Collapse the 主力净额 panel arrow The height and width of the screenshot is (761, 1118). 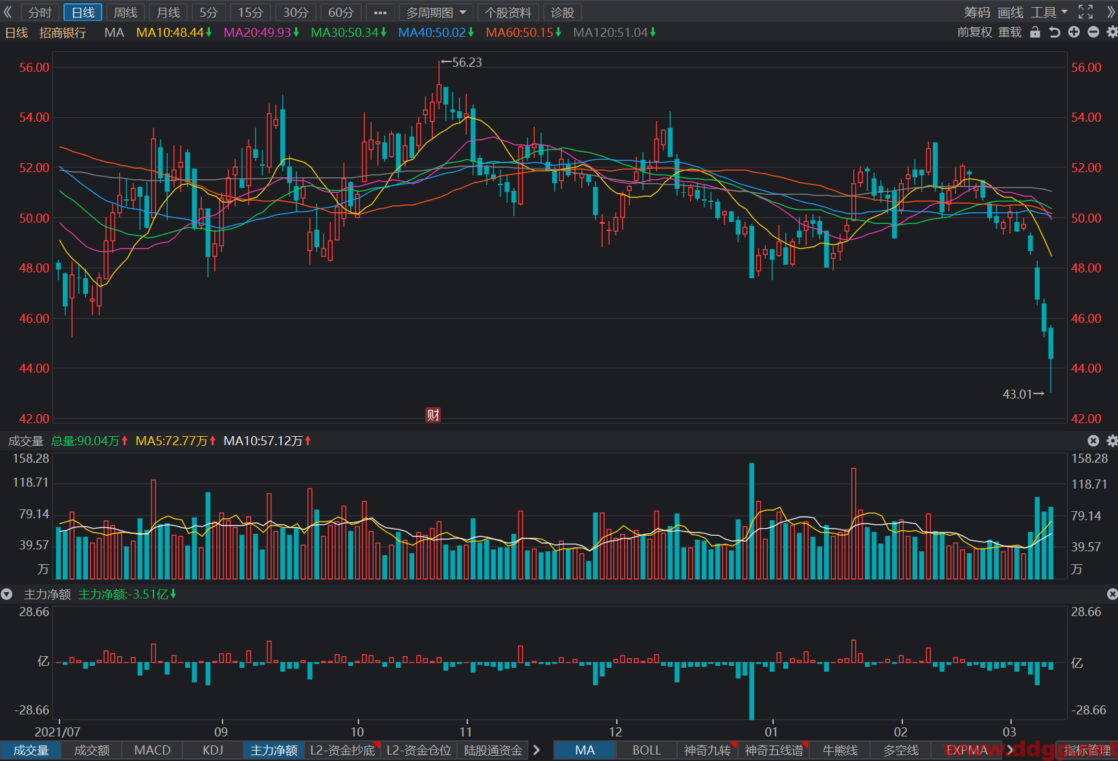(6, 594)
